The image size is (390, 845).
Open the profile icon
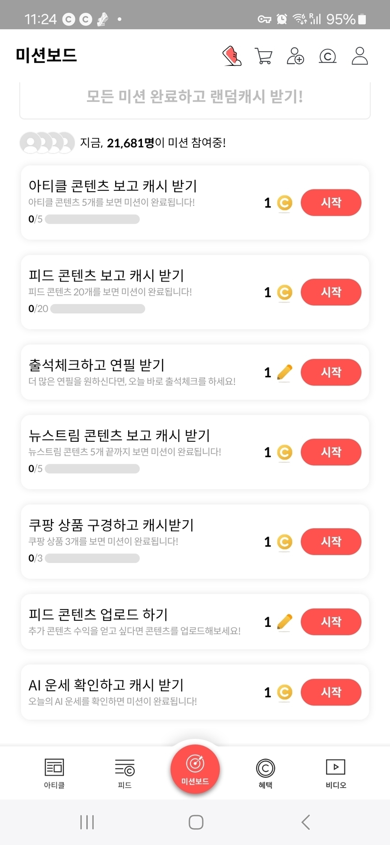360,56
